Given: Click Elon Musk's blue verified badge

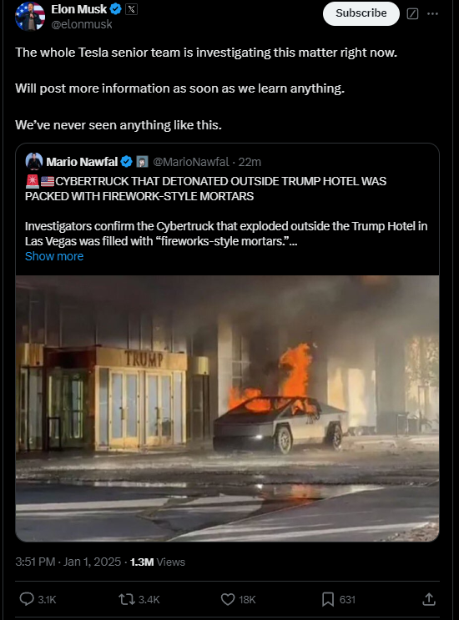Looking at the screenshot, I should click(116, 8).
